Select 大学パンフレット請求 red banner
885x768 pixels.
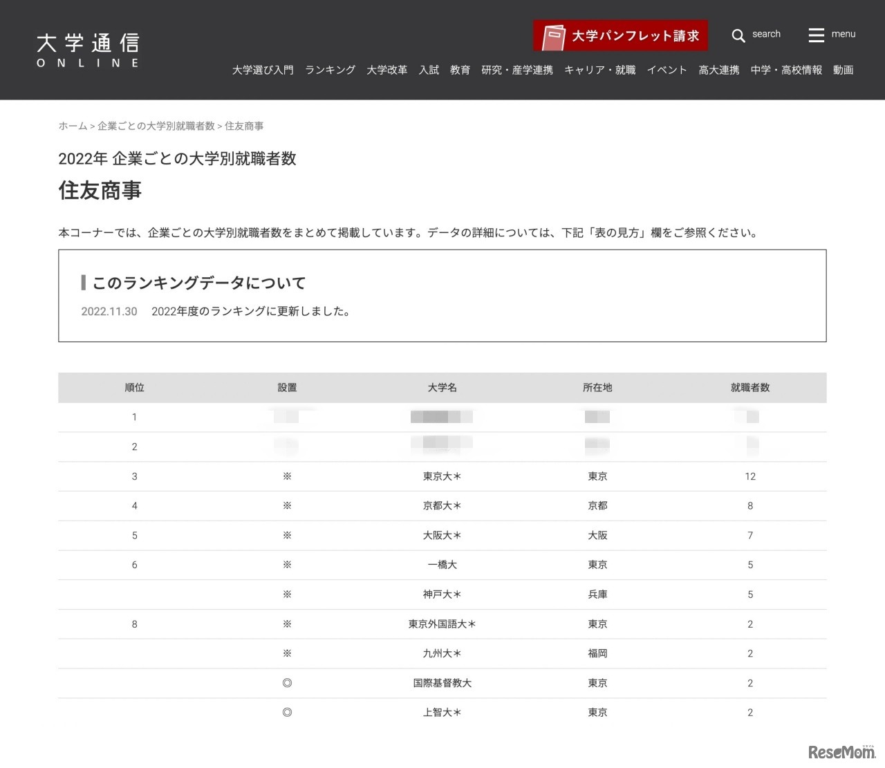[x=619, y=34]
